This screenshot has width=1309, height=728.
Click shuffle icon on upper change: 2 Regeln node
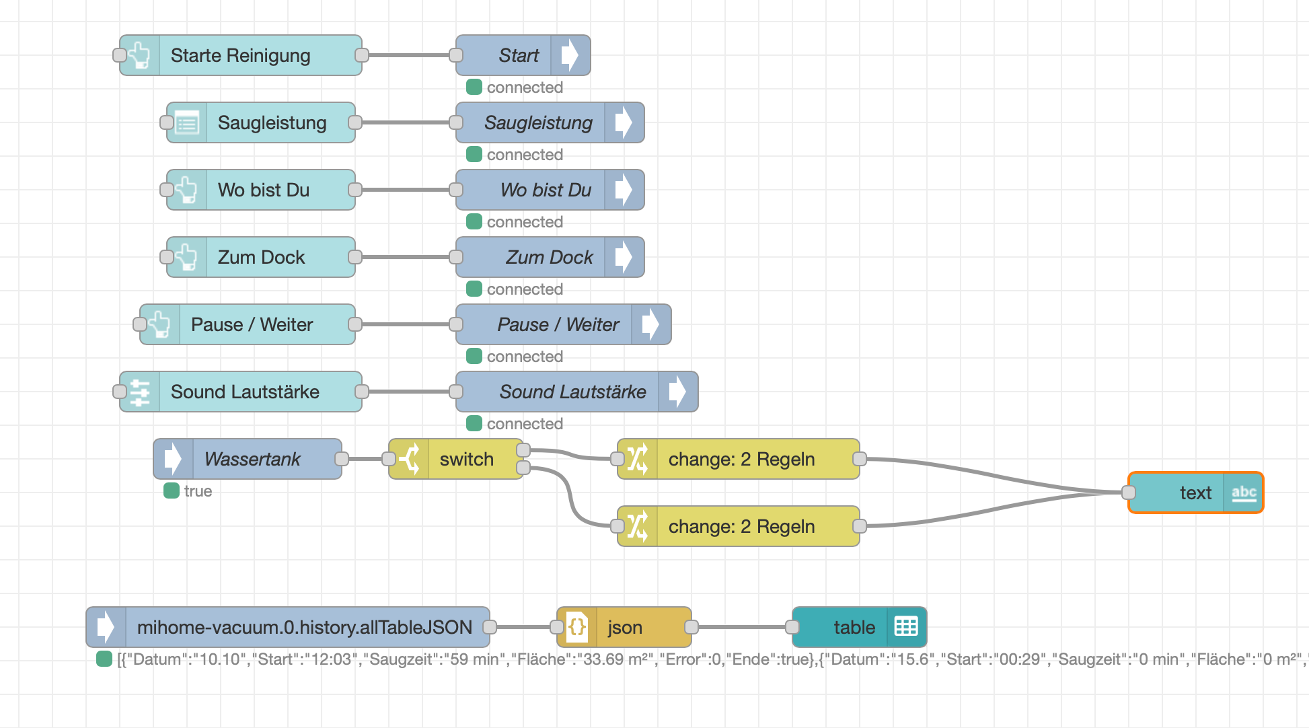point(638,459)
